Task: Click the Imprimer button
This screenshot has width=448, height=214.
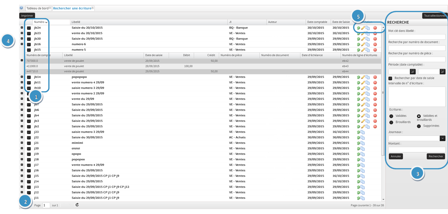Action: [x=27, y=15]
